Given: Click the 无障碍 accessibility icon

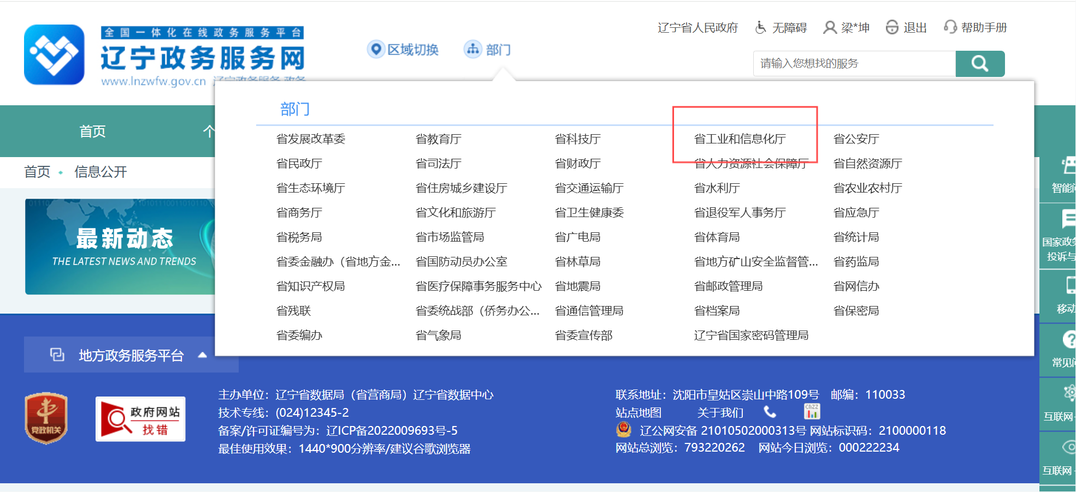Looking at the screenshot, I should (x=760, y=27).
